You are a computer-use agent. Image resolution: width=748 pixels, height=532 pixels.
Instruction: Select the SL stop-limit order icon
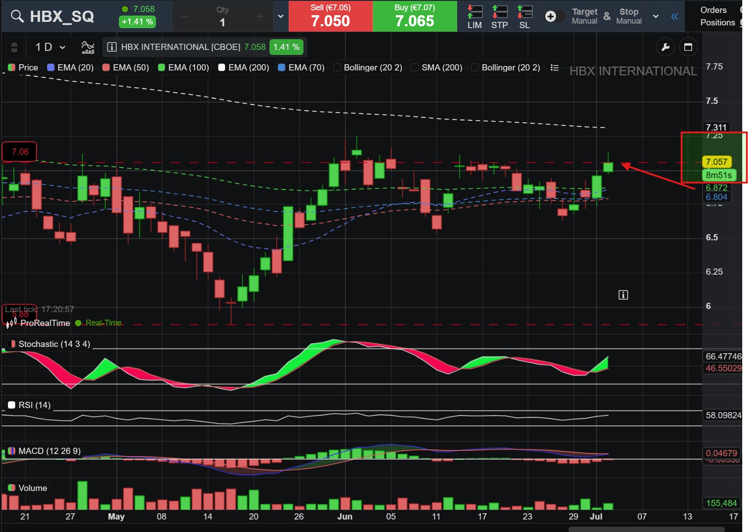pos(524,17)
